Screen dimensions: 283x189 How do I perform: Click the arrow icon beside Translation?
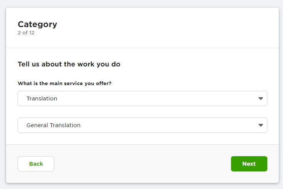(x=260, y=99)
